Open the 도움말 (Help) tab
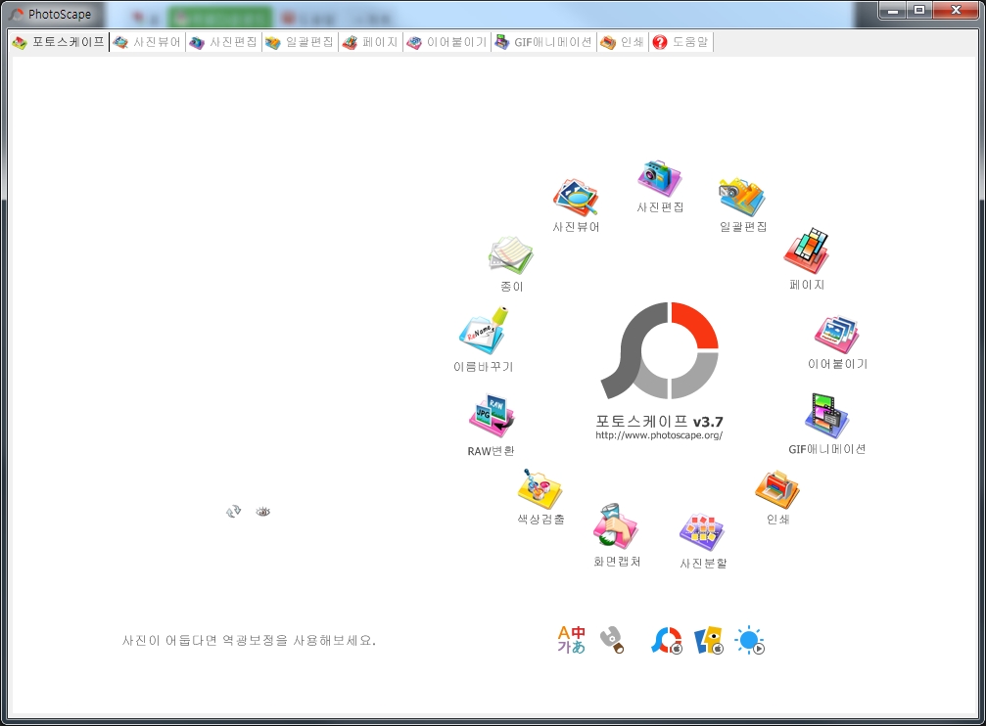 pyautogui.click(x=681, y=42)
